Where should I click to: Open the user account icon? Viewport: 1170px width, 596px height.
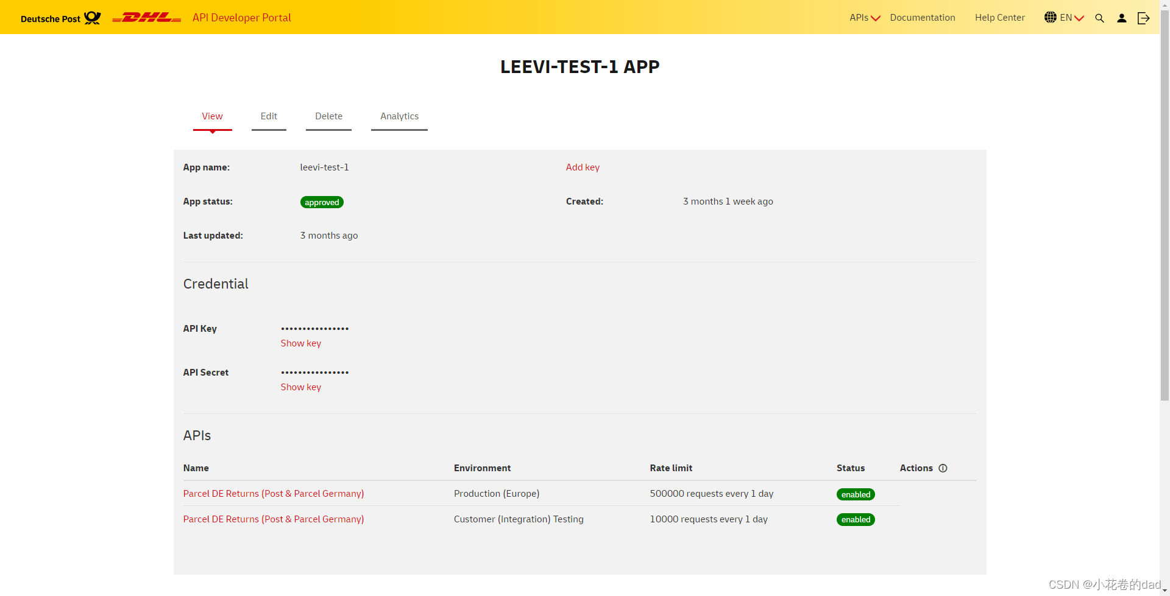pyautogui.click(x=1121, y=18)
